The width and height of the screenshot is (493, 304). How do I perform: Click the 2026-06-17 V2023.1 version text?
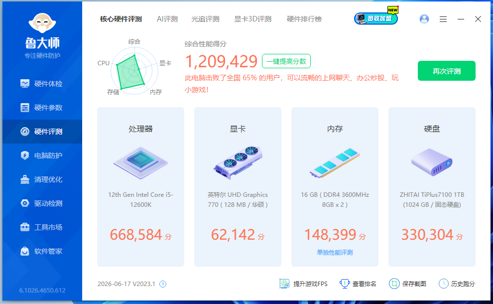tap(126, 284)
